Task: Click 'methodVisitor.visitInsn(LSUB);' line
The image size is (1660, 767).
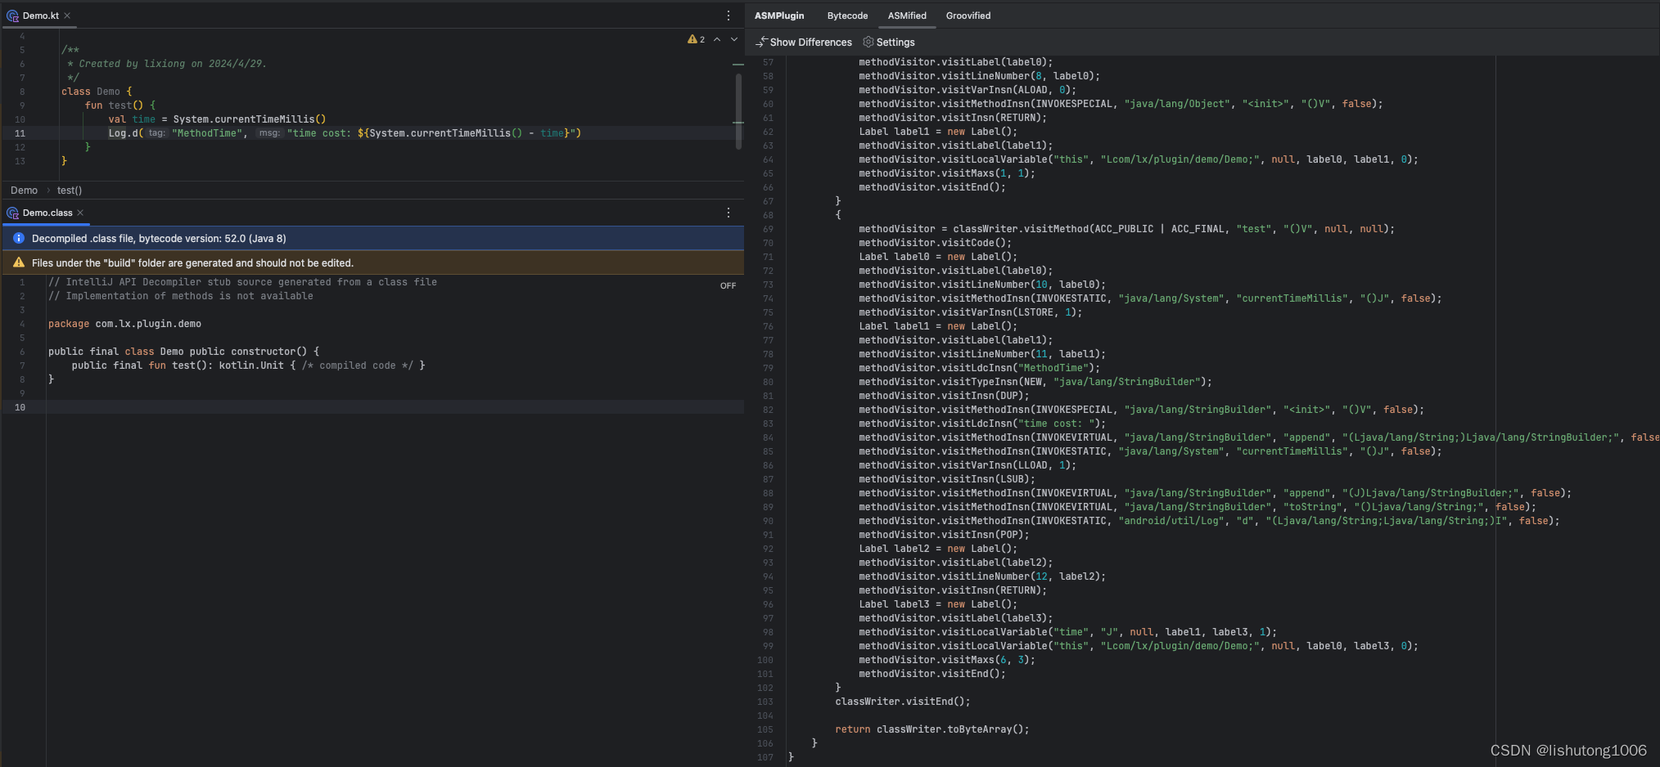Action: click(946, 479)
